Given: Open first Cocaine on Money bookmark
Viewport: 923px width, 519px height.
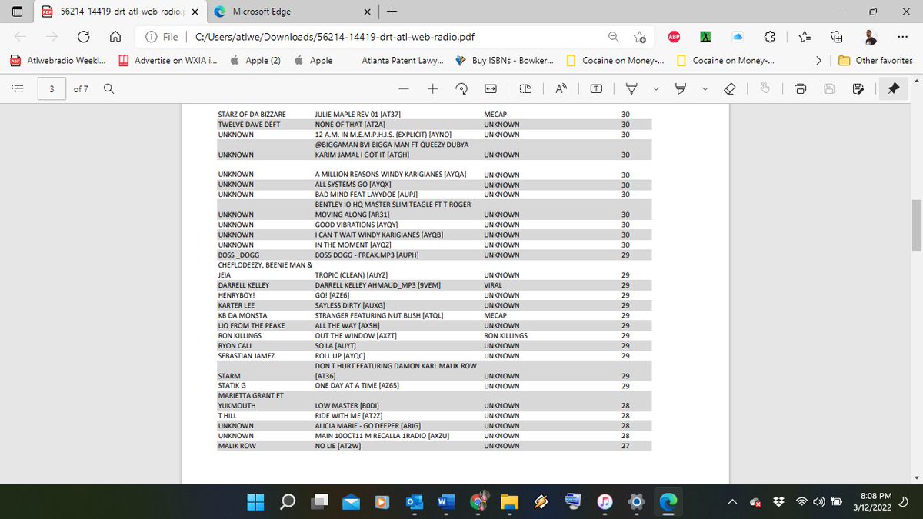Looking at the screenshot, I should 615,60.
